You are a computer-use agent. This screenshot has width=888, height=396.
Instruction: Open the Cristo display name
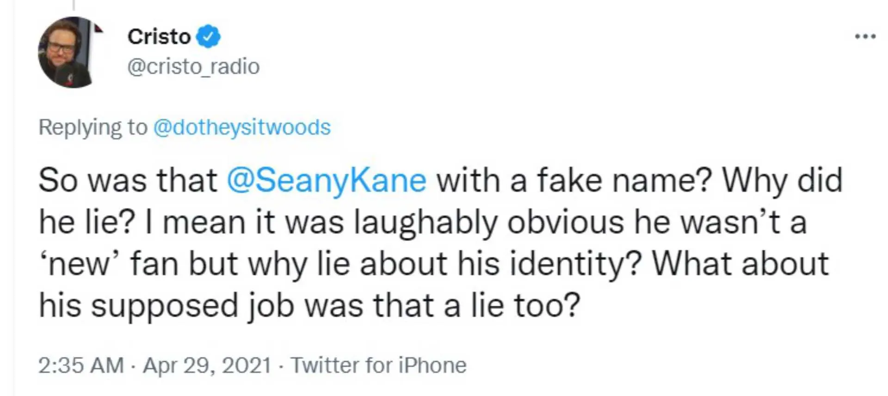click(x=159, y=37)
